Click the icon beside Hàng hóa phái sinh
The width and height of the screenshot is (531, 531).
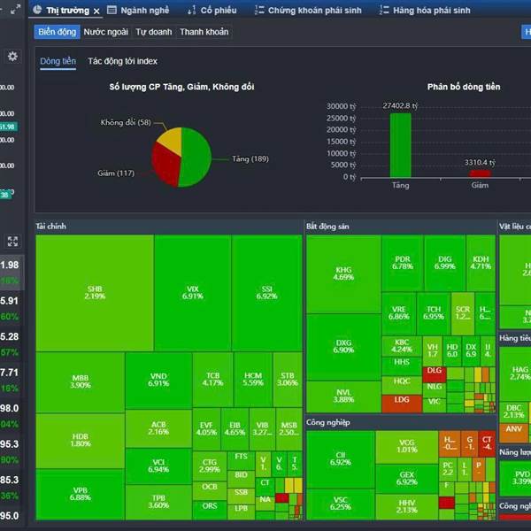pos(383,10)
